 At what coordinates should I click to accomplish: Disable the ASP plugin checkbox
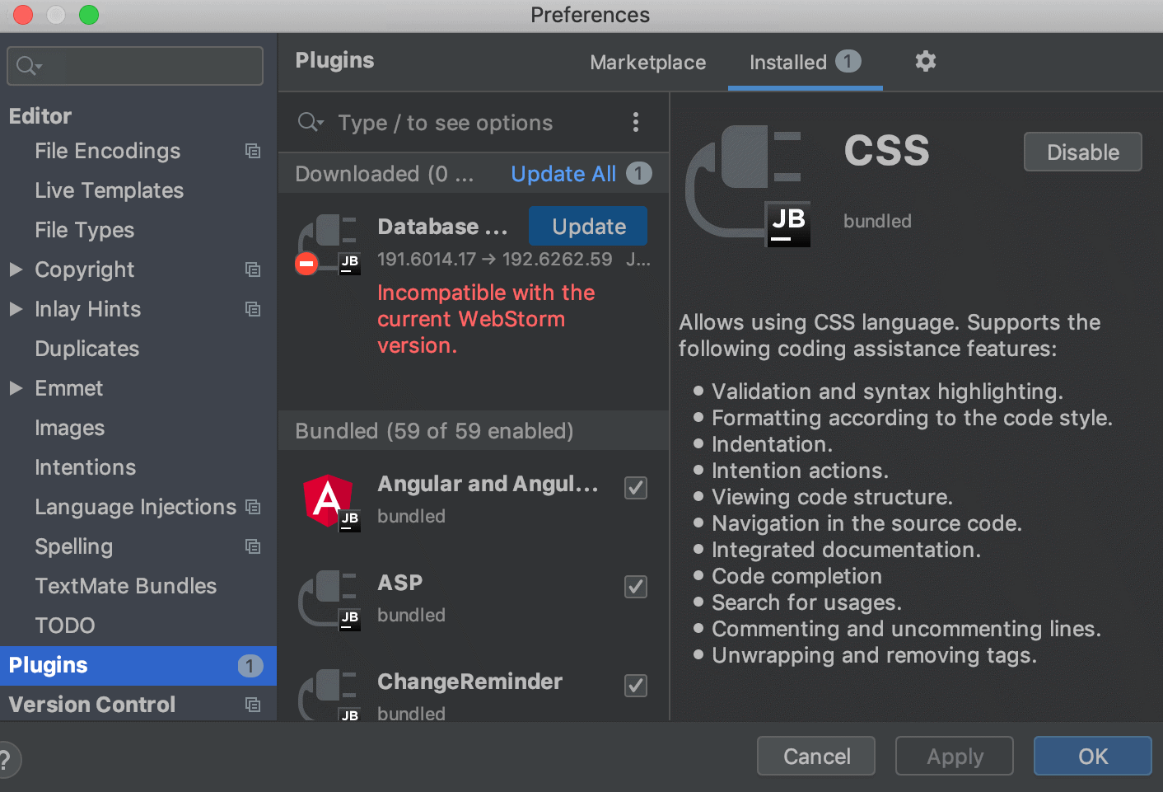[x=635, y=587]
